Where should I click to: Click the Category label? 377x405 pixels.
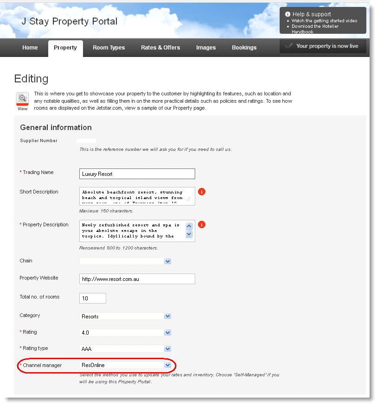(30, 315)
